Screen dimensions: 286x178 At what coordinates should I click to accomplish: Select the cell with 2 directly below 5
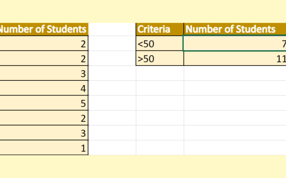pyautogui.click(x=44, y=118)
